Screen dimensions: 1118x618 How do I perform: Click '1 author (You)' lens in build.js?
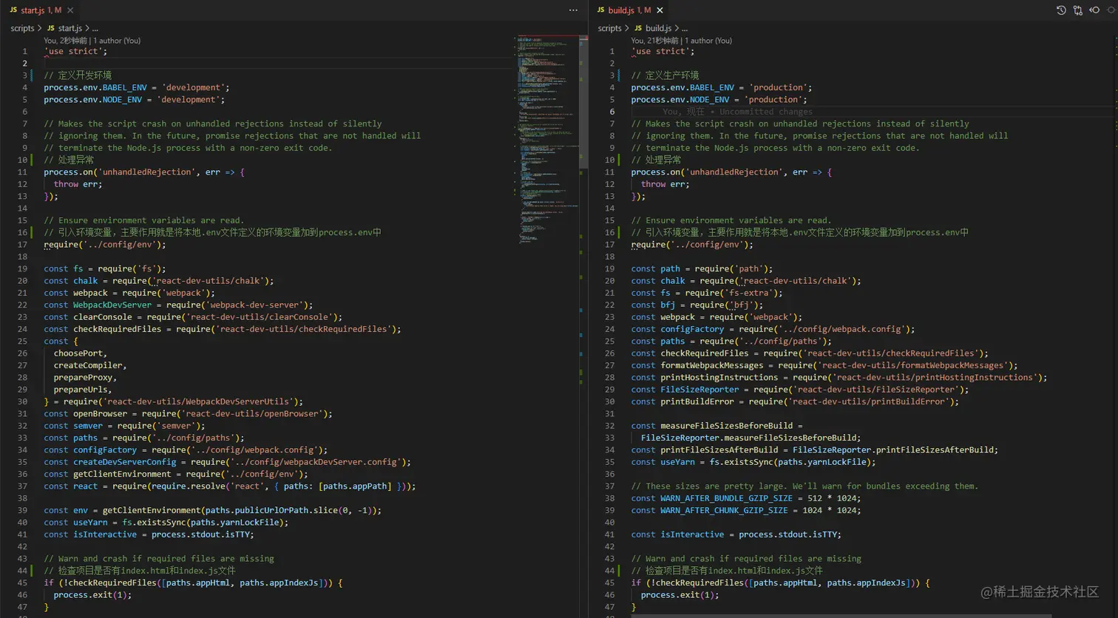[708, 41]
